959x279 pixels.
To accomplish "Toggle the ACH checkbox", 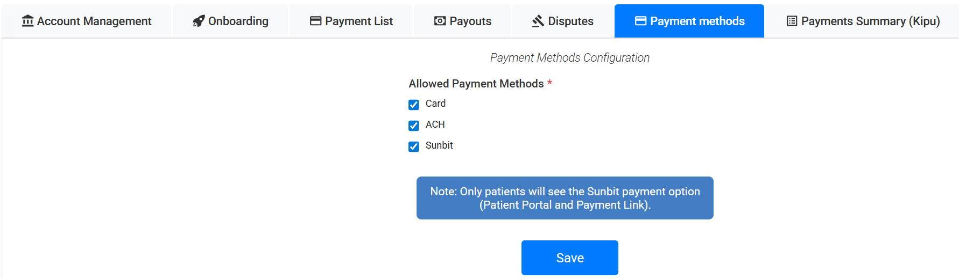I will (x=414, y=126).
